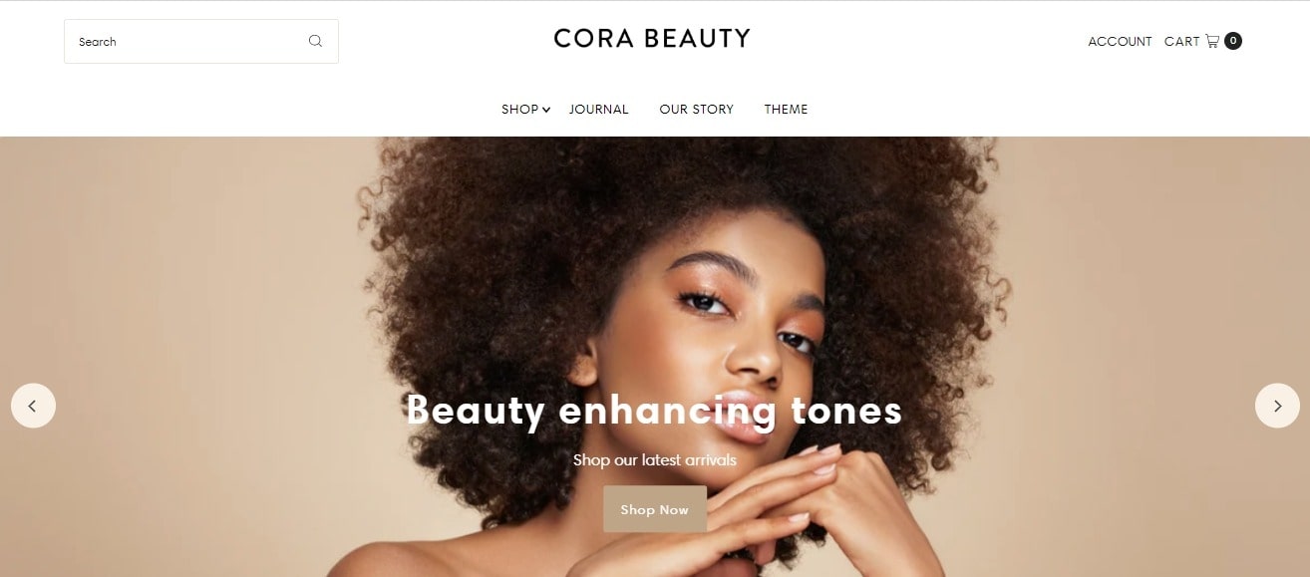
Task: Click the cart item count badge
Action: (1233, 41)
